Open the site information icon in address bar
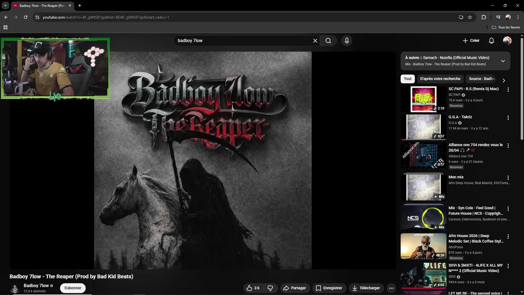 37,17
